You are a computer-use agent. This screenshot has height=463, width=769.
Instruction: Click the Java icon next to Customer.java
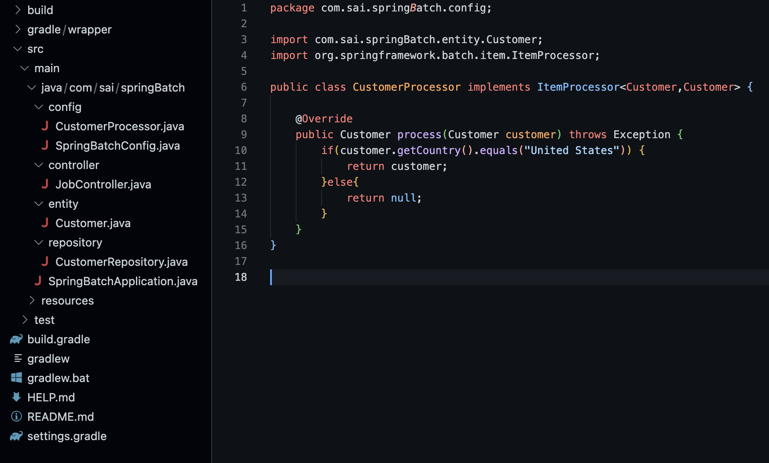pos(45,223)
